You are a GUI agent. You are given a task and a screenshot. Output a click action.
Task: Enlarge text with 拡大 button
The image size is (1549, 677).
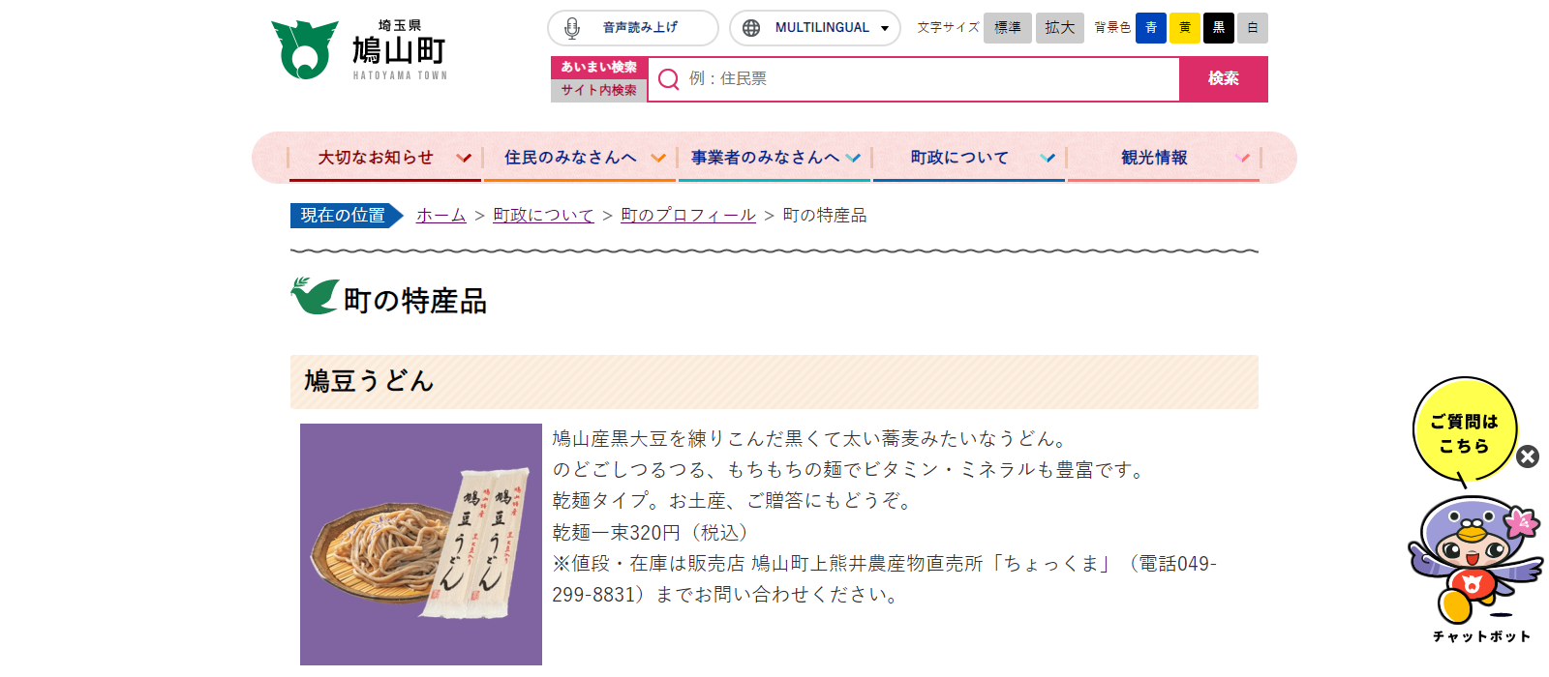(1060, 28)
